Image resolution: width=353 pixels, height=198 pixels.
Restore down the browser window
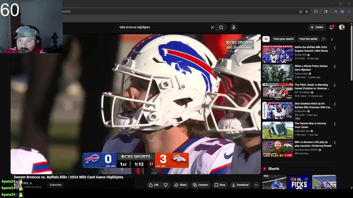(340, 4)
